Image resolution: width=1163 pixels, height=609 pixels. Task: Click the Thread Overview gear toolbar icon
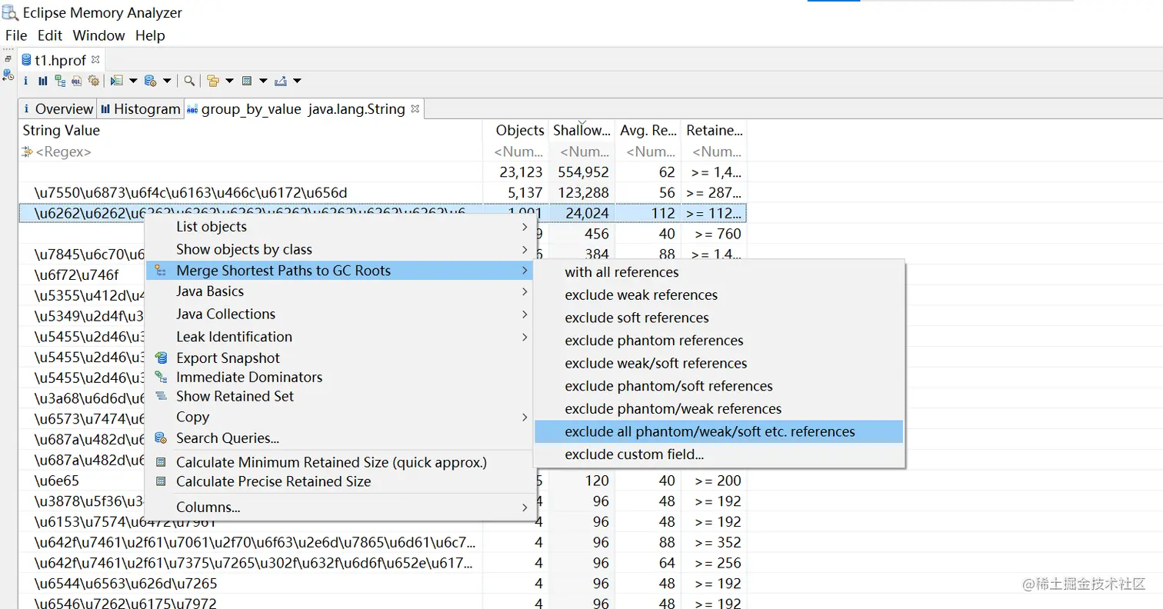94,81
